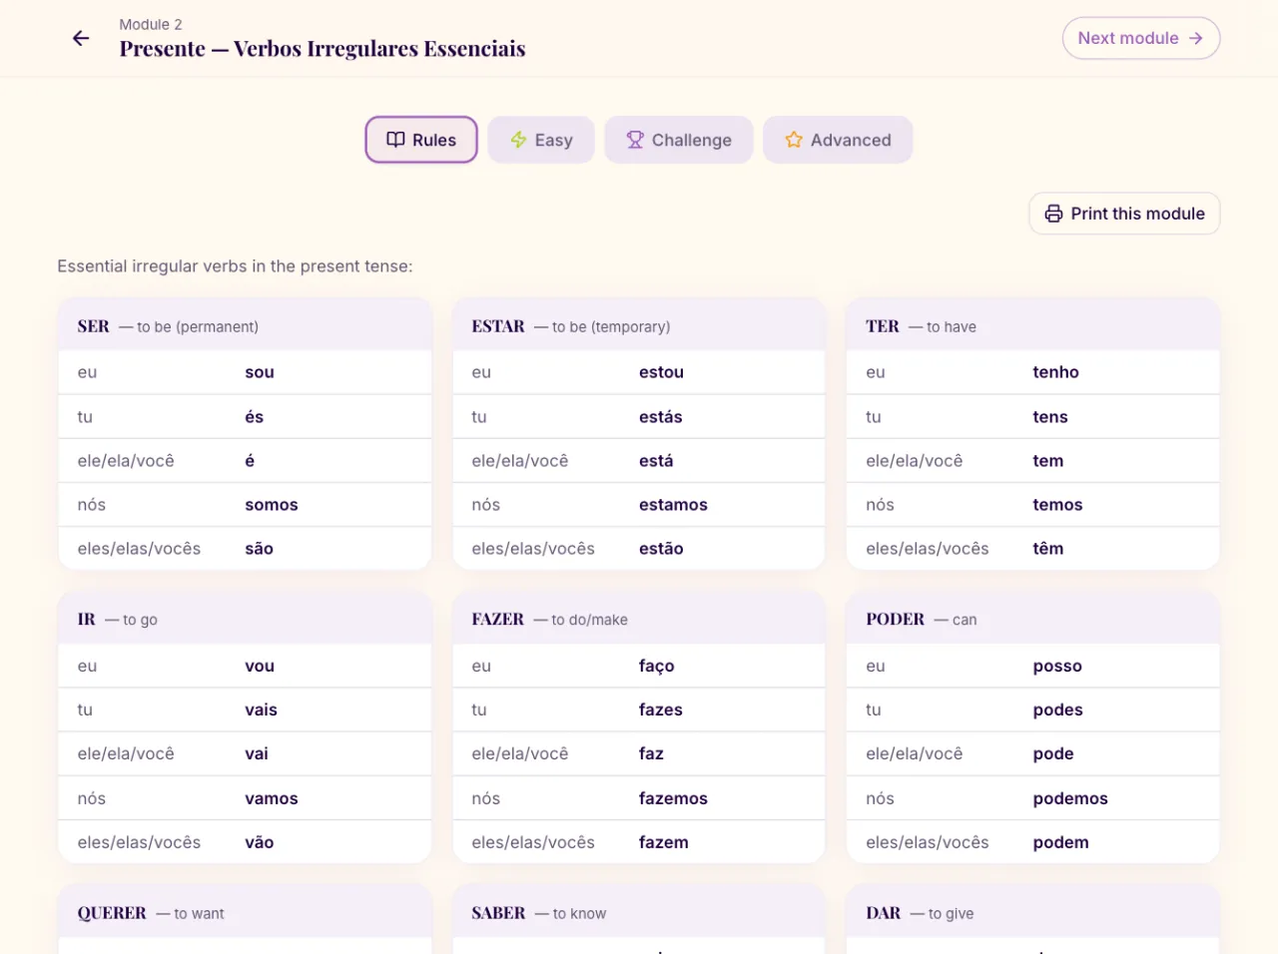The image size is (1278, 954).
Task: Click the TER card heading
Action: (883, 326)
